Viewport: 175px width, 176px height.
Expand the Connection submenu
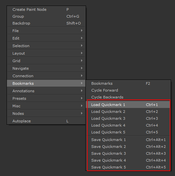click(x=46, y=76)
